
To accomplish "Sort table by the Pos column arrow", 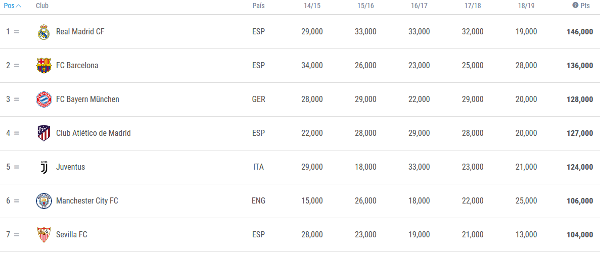I will click(x=18, y=6).
